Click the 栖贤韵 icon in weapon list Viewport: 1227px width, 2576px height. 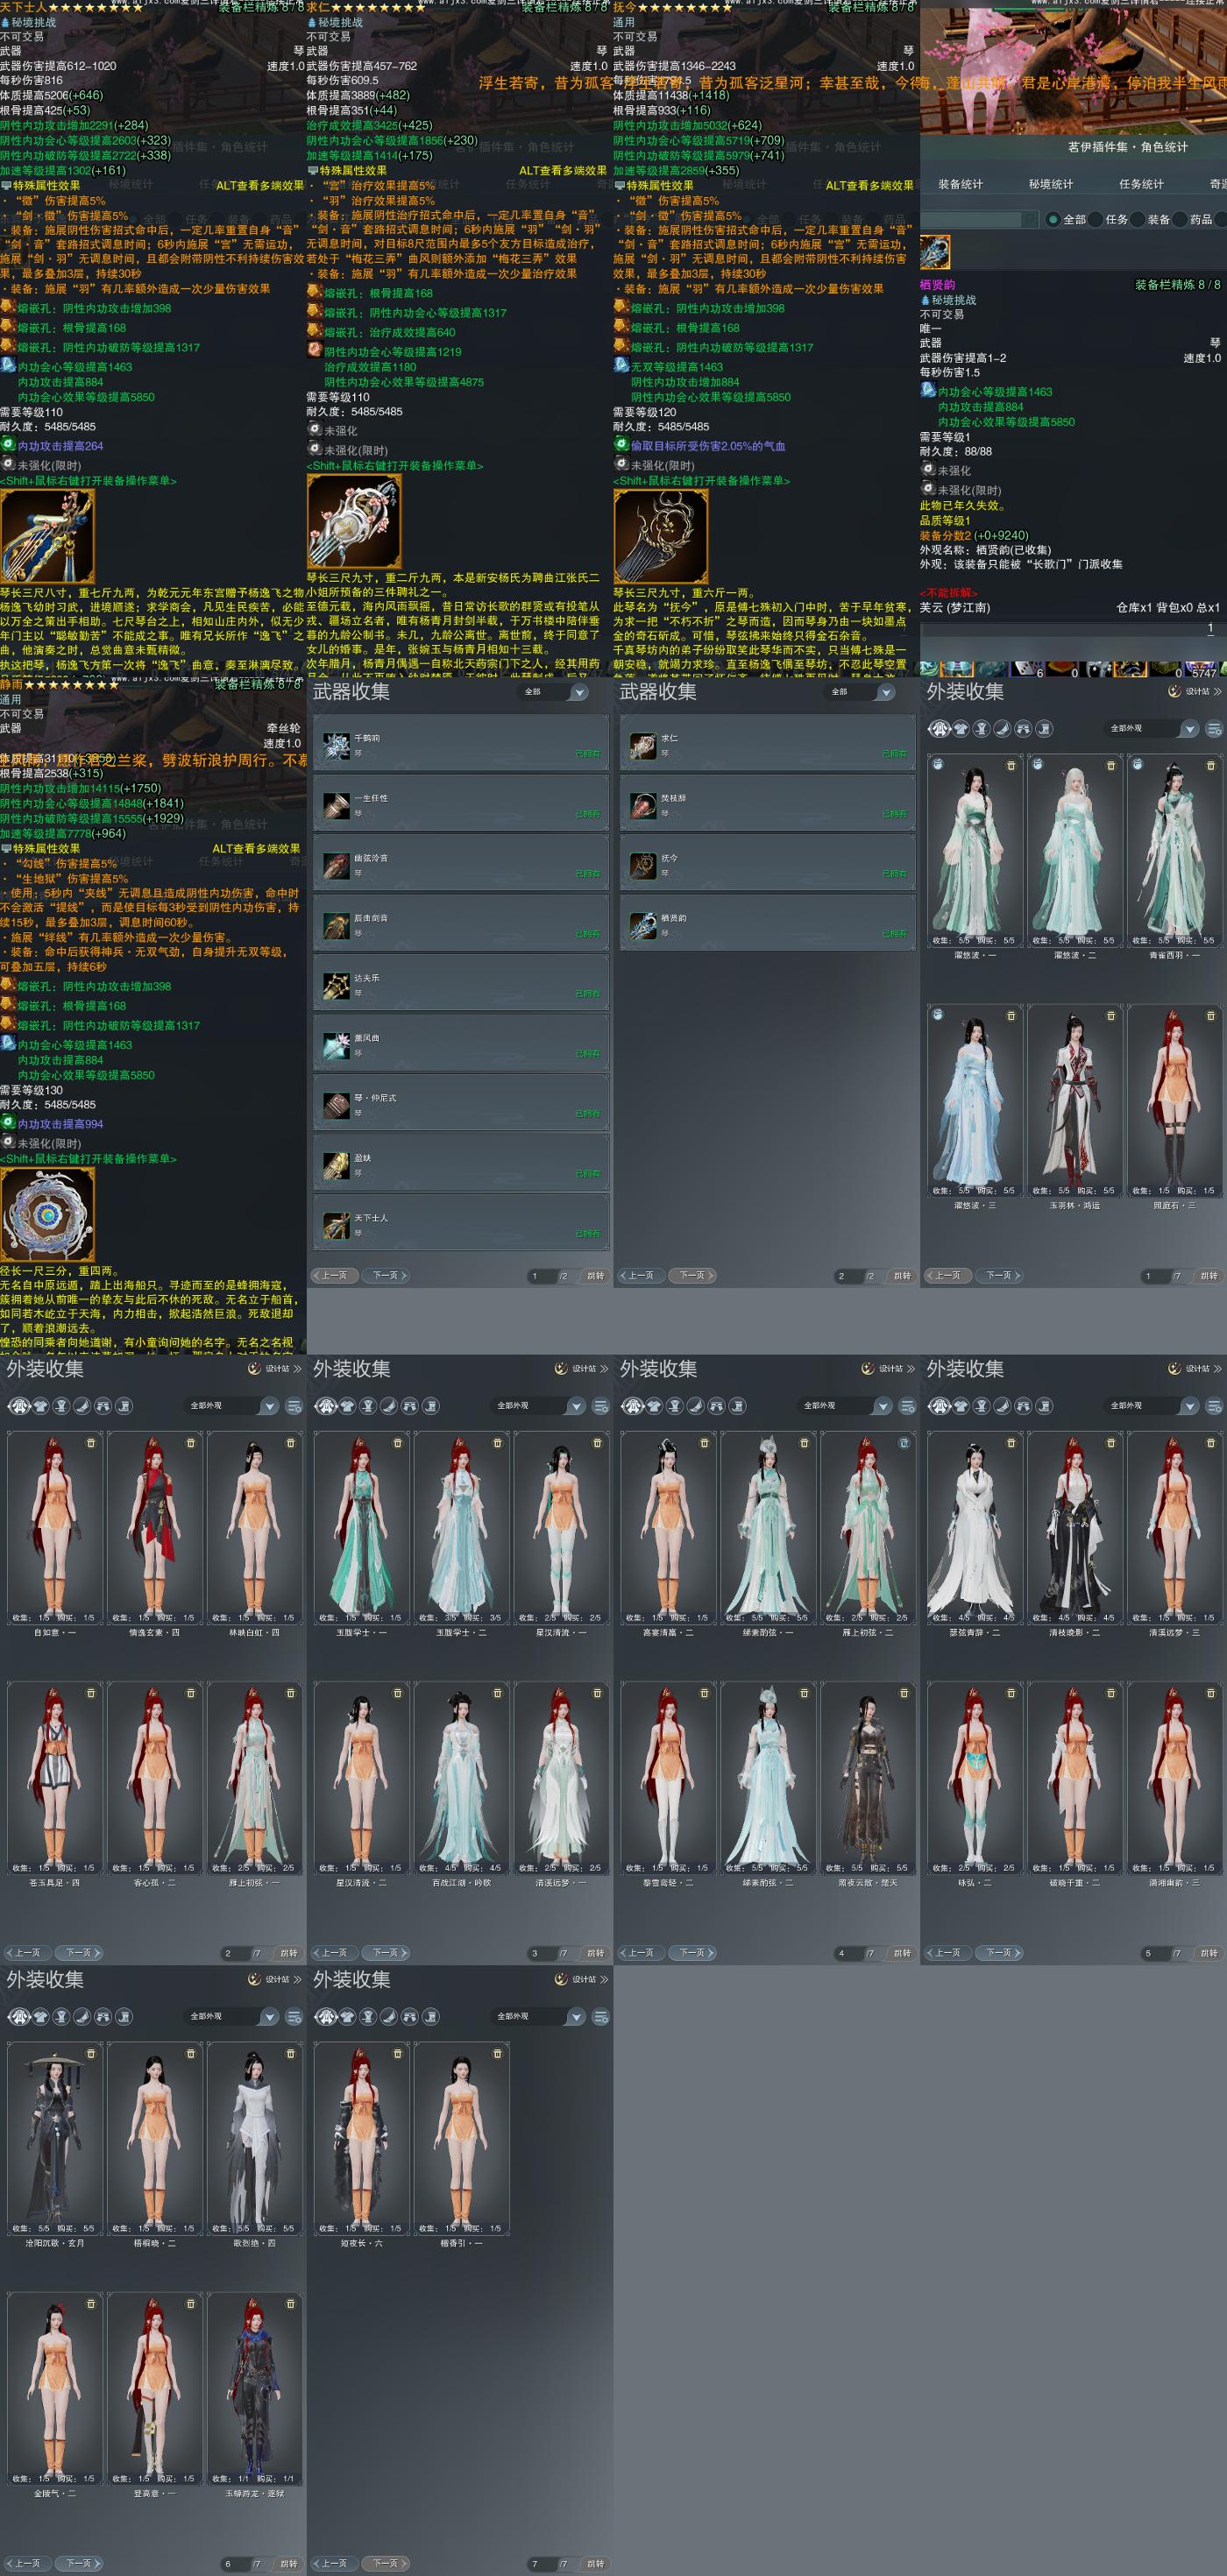coord(643,925)
